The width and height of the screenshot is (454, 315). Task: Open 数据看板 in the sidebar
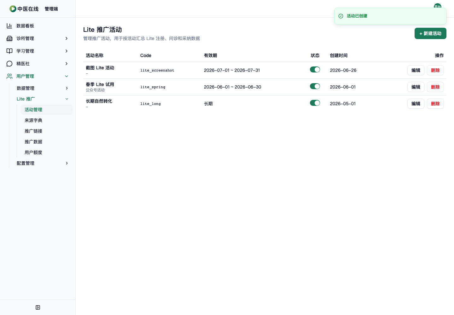(x=38, y=26)
